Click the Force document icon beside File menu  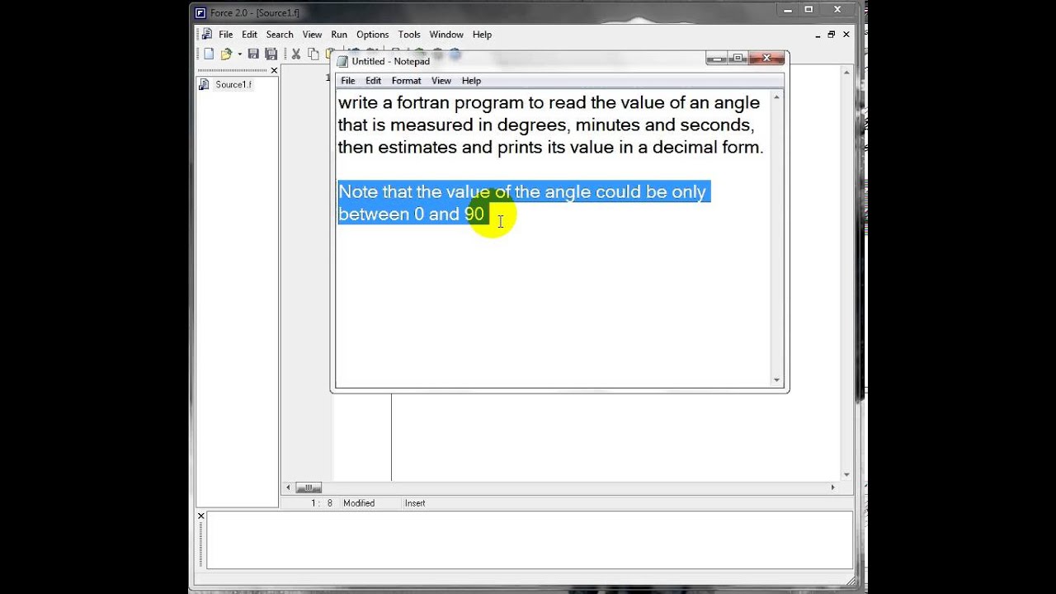[x=206, y=34]
